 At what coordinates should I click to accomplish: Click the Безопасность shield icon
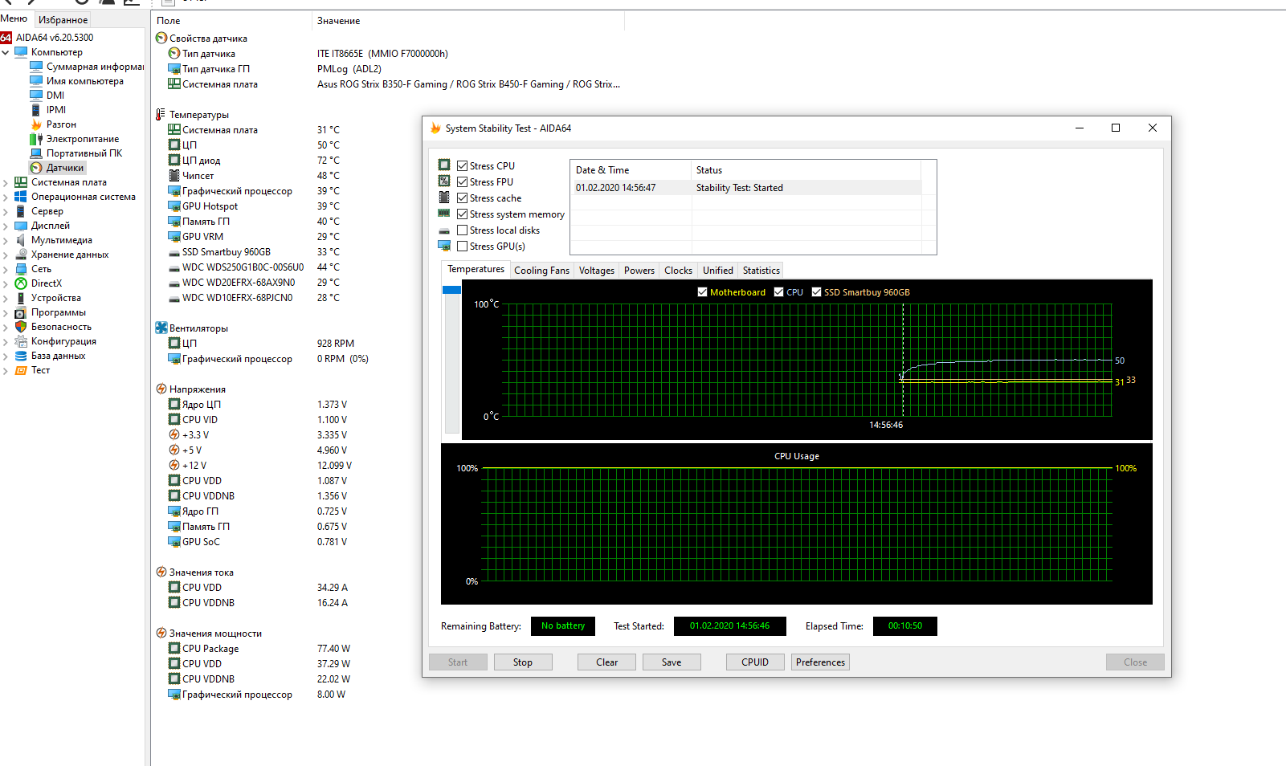pyautogui.click(x=21, y=327)
